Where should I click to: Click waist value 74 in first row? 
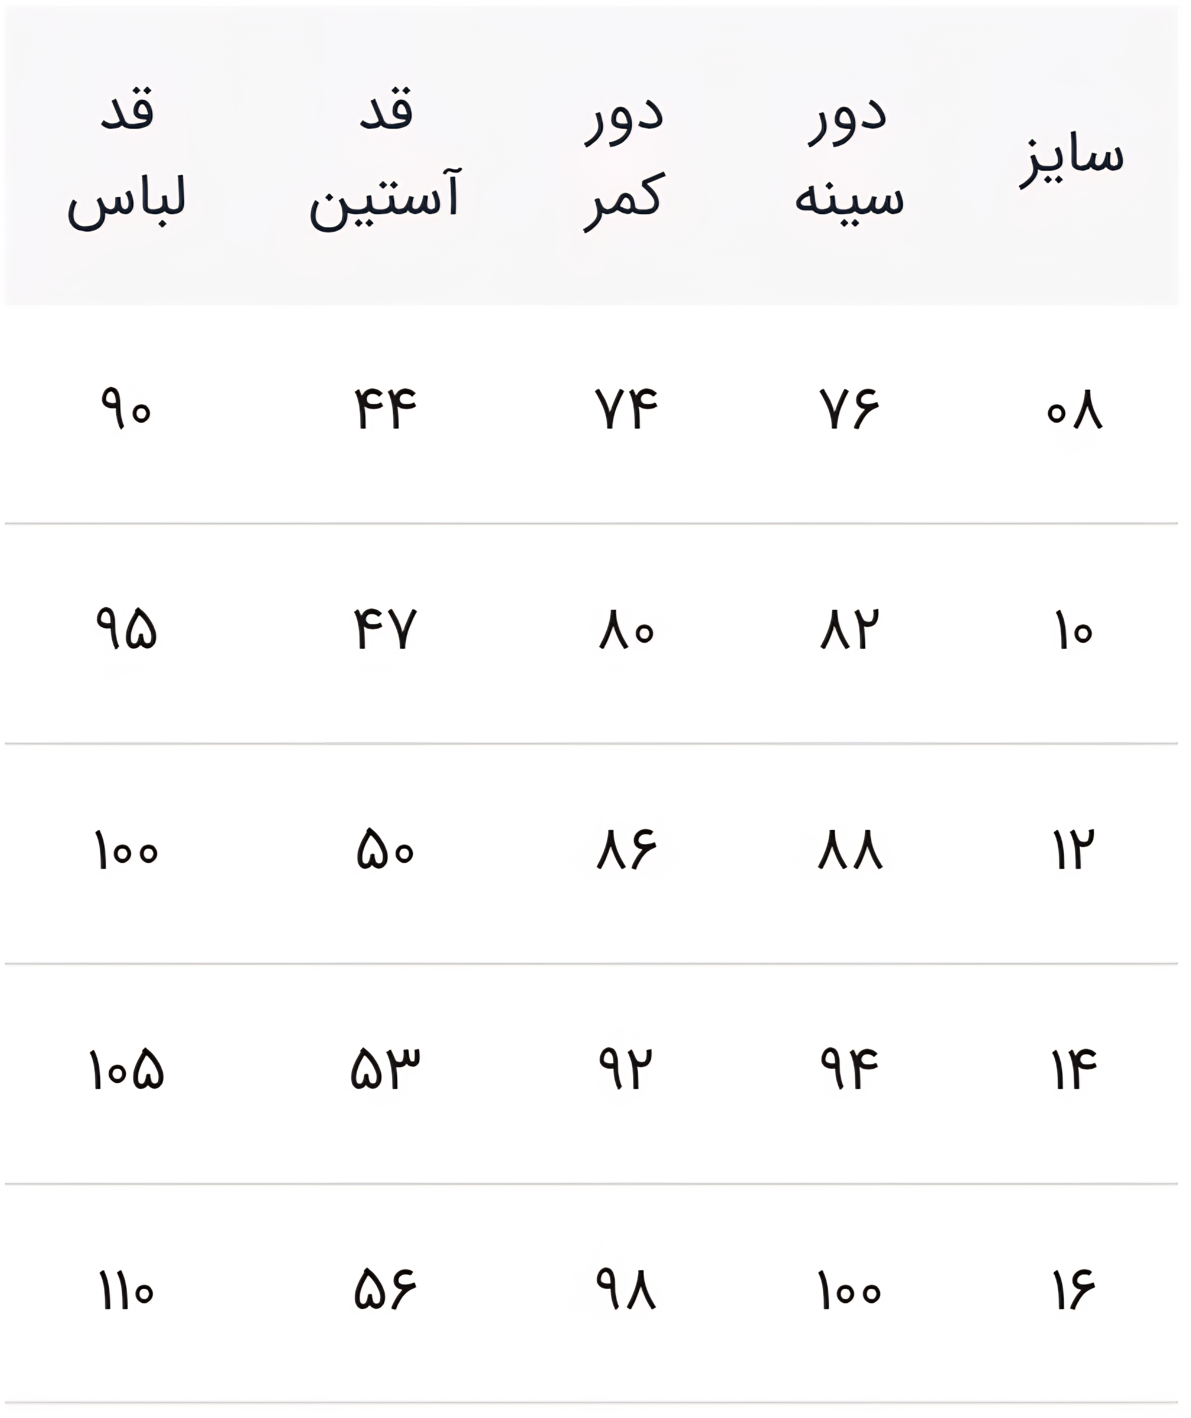[x=626, y=409]
